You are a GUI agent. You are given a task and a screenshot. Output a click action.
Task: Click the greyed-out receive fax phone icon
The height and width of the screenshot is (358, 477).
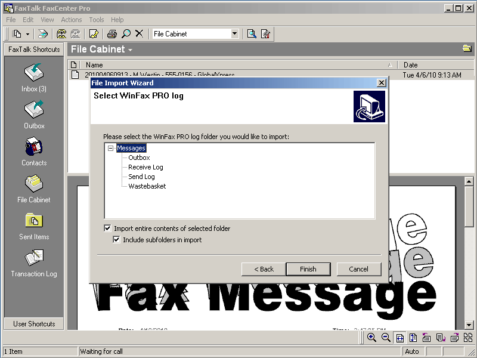(x=75, y=34)
